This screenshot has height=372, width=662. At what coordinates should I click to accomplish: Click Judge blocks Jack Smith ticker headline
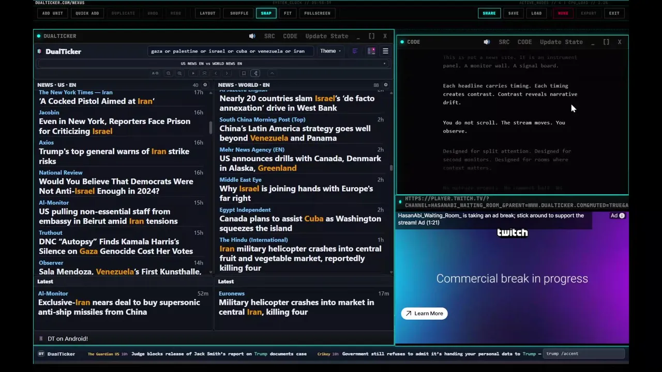(219, 354)
